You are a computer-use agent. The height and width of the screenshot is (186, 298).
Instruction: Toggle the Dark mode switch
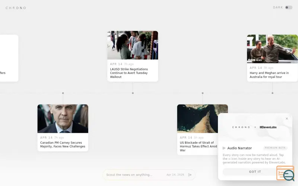pyautogui.click(x=288, y=7)
